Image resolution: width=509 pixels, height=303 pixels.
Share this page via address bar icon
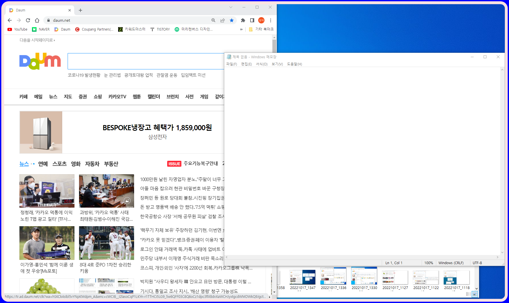coord(223,20)
